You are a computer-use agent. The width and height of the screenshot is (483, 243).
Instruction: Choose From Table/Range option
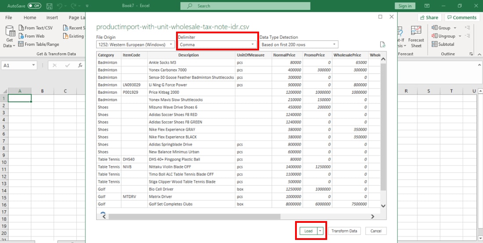pos(39,44)
